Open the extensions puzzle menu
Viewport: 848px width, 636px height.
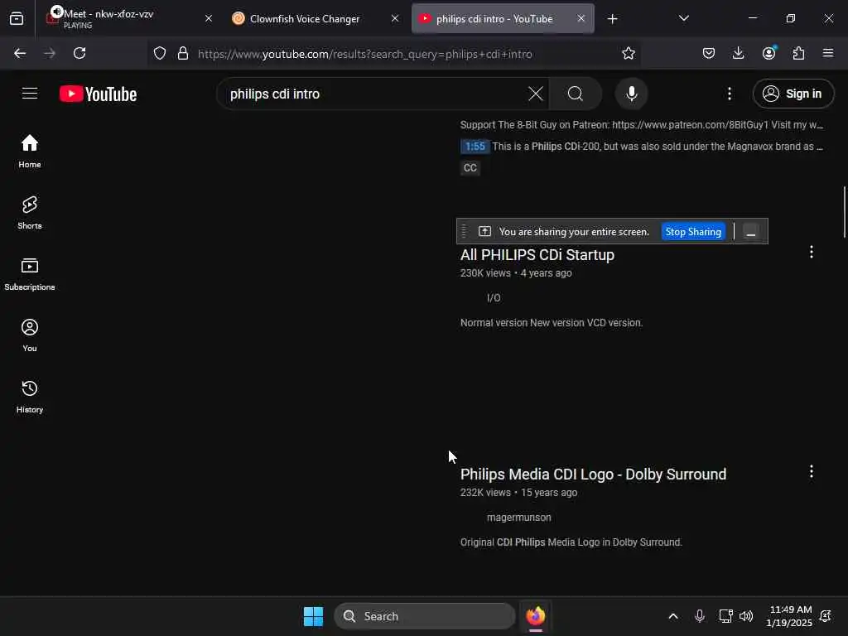pyautogui.click(x=798, y=54)
